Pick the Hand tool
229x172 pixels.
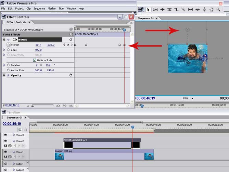tap(211, 10)
